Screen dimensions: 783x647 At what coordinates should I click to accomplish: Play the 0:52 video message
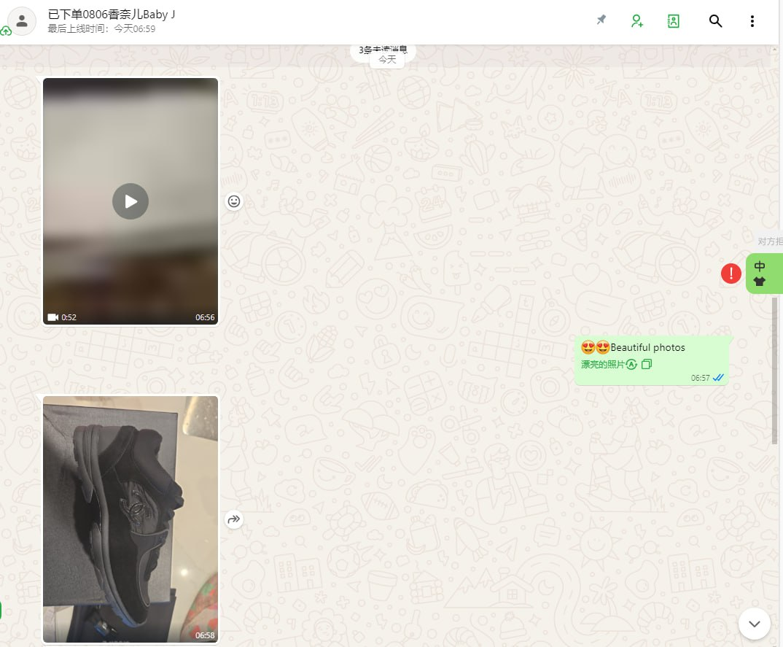(130, 201)
